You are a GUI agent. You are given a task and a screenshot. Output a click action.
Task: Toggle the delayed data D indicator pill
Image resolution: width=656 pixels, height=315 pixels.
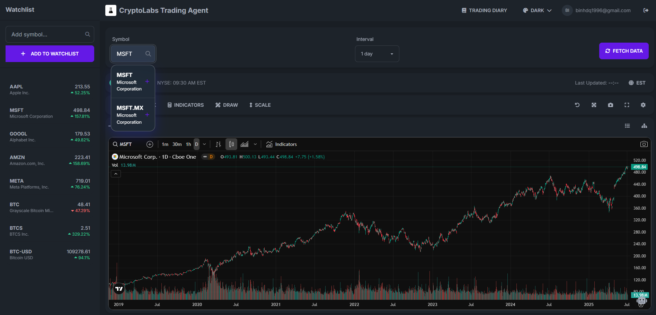pyautogui.click(x=208, y=157)
